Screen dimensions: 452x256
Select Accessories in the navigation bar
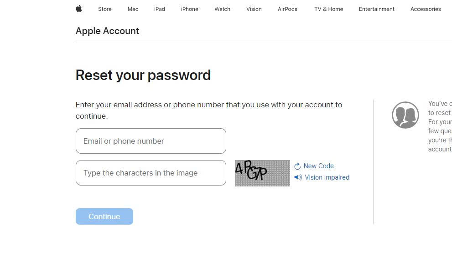tap(426, 9)
